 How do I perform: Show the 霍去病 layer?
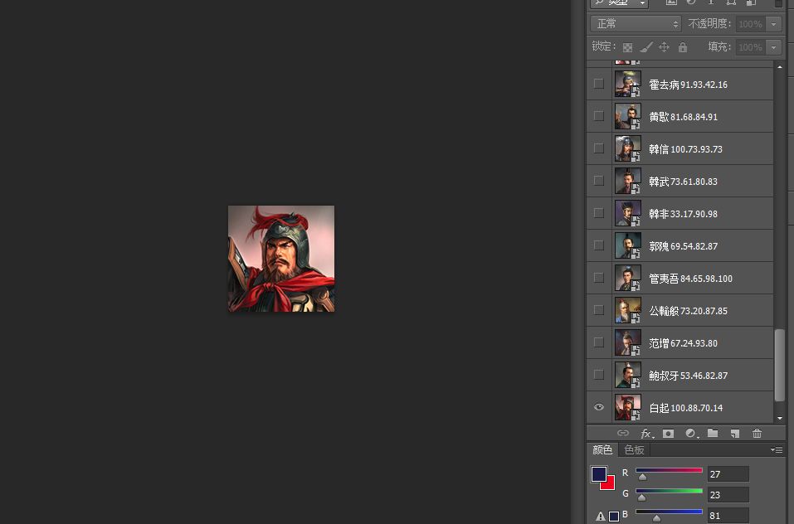click(x=598, y=84)
